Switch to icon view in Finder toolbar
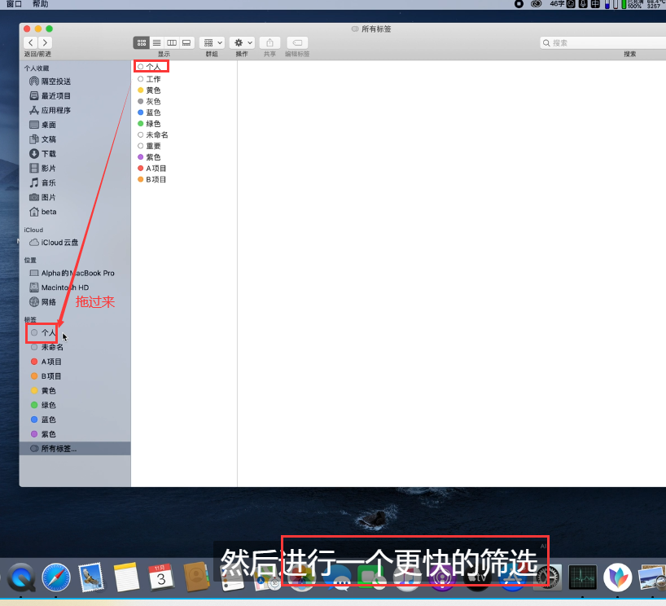This screenshot has width=666, height=606. [x=142, y=42]
